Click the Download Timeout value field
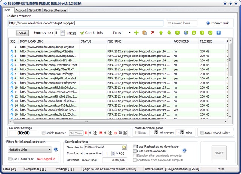This screenshot has height=174, width=241. 115,160
